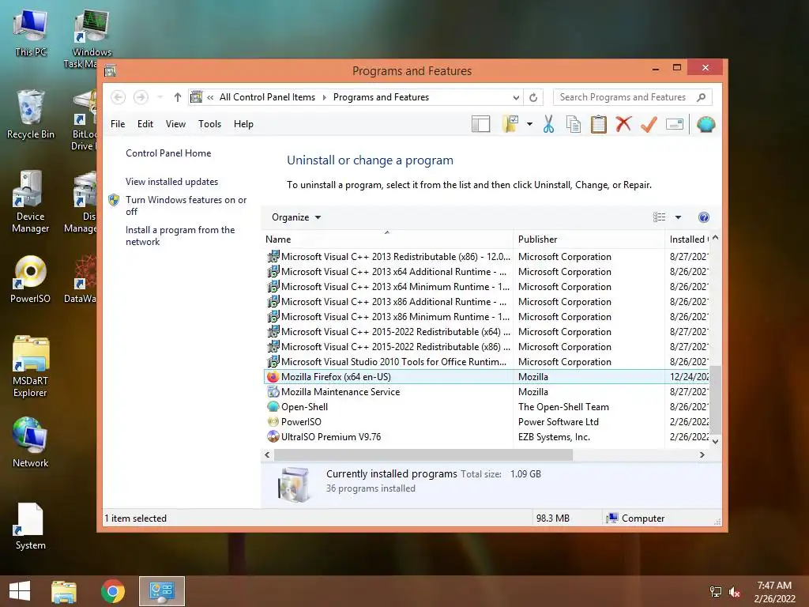809x607 pixels.
Task: Sort list by Name column header
Action: click(x=387, y=239)
